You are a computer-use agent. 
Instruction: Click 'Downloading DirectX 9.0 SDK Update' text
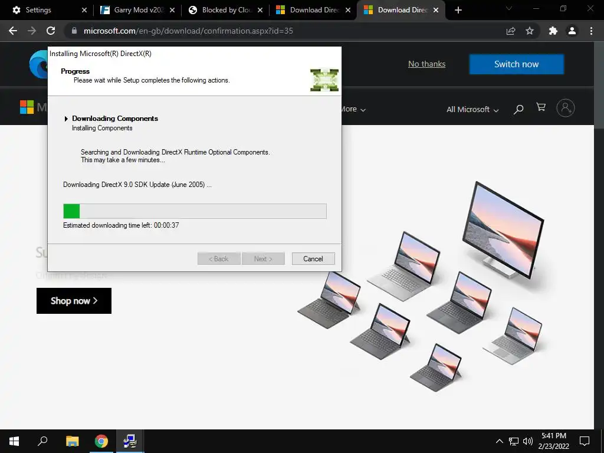pyautogui.click(x=137, y=185)
